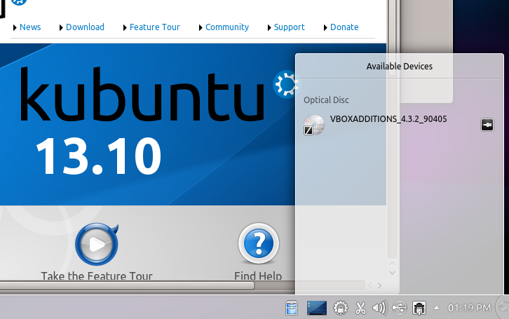Open the Support link
509x319 pixels.
(290, 27)
